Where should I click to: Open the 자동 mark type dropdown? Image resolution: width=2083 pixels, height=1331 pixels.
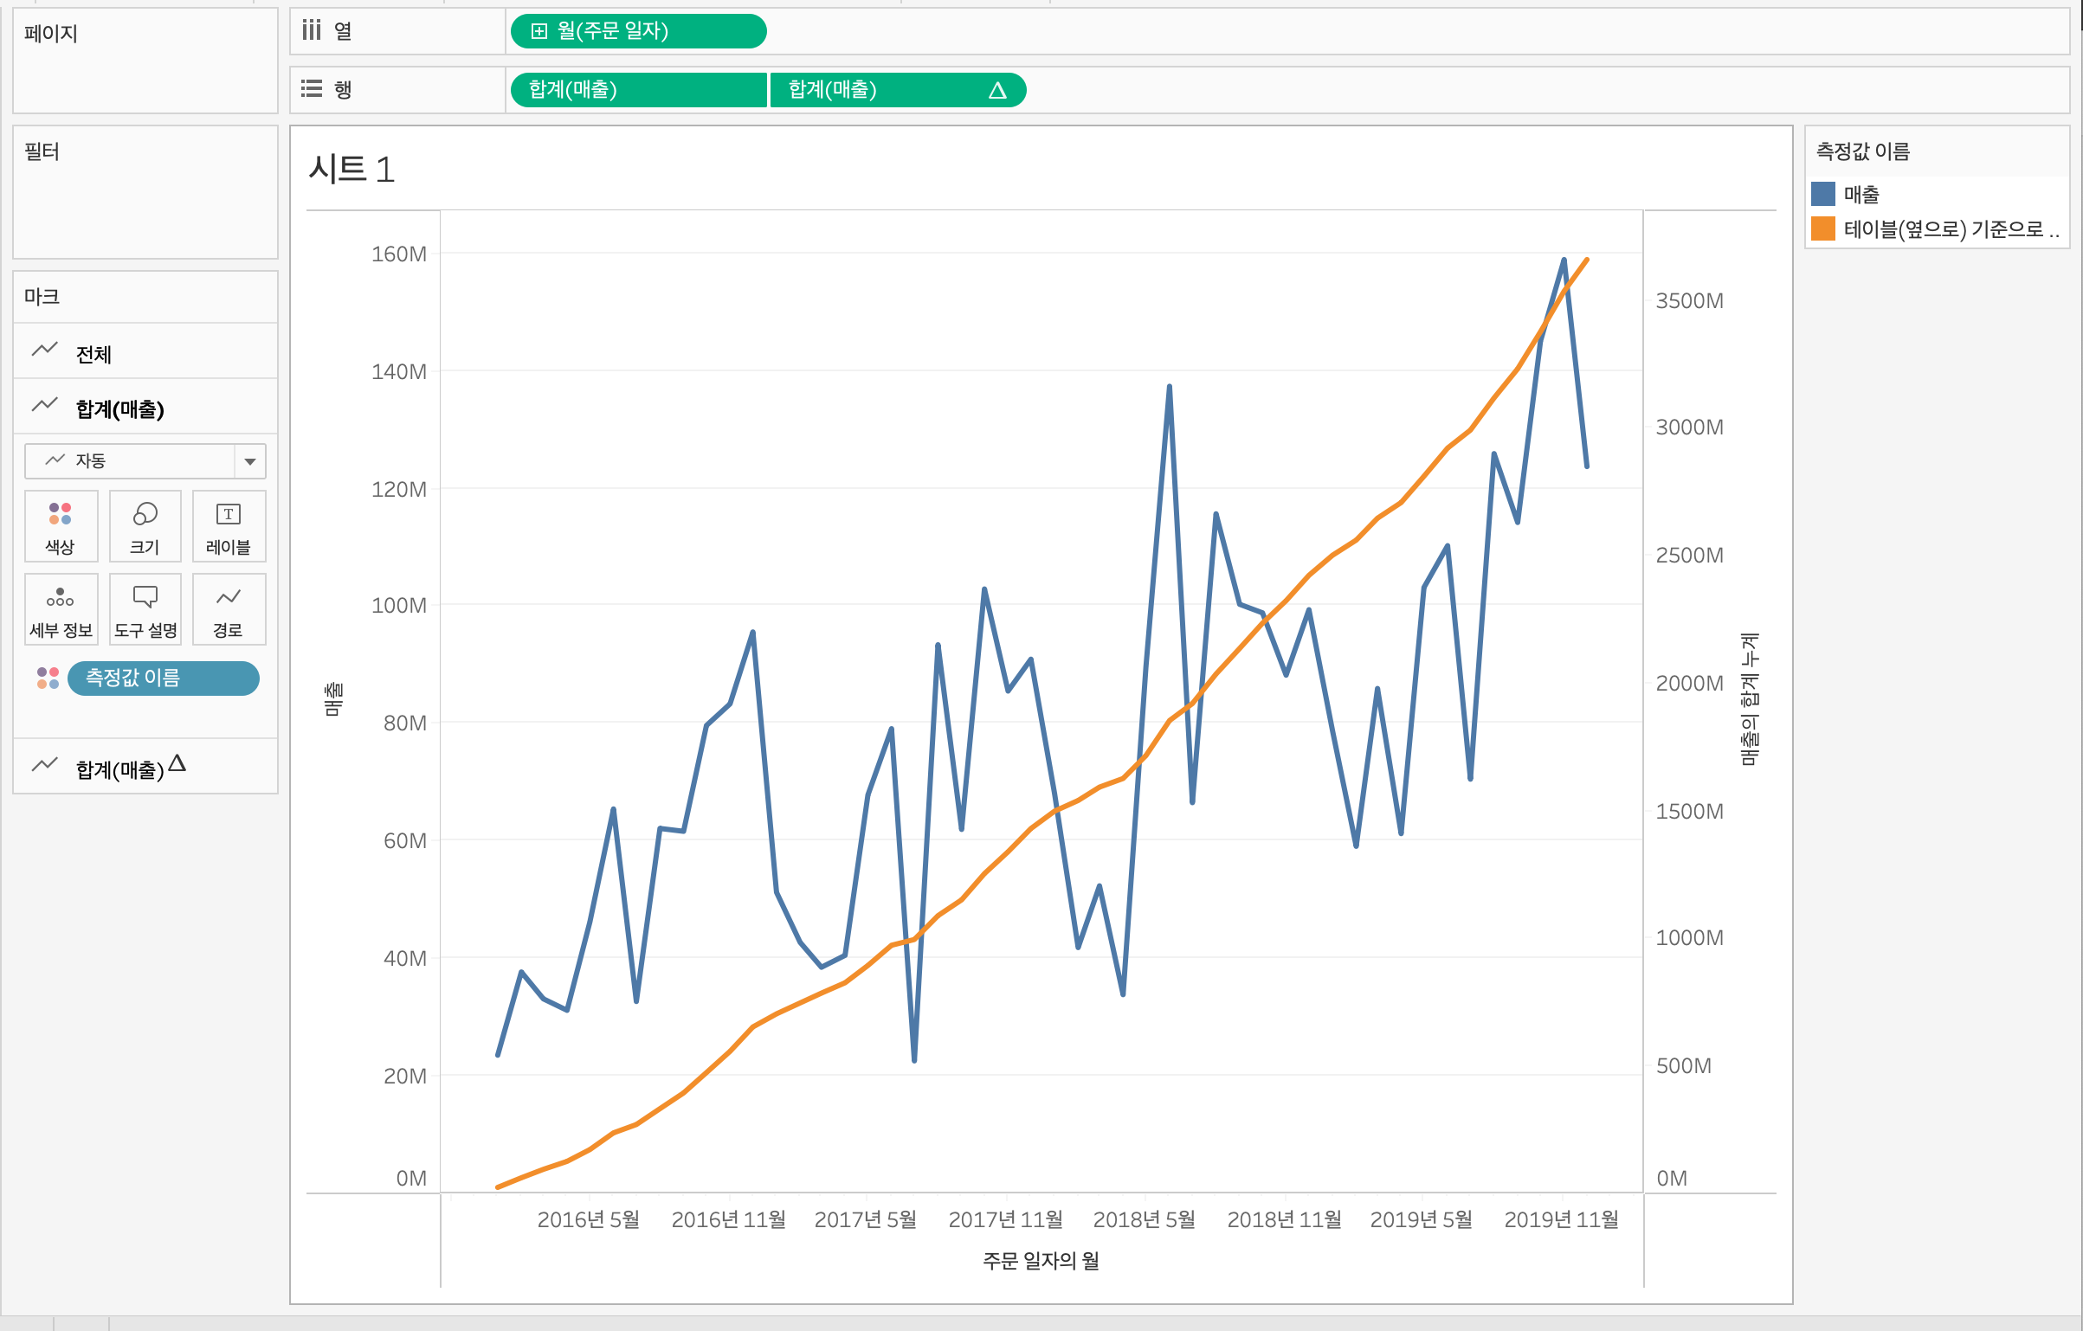249,461
